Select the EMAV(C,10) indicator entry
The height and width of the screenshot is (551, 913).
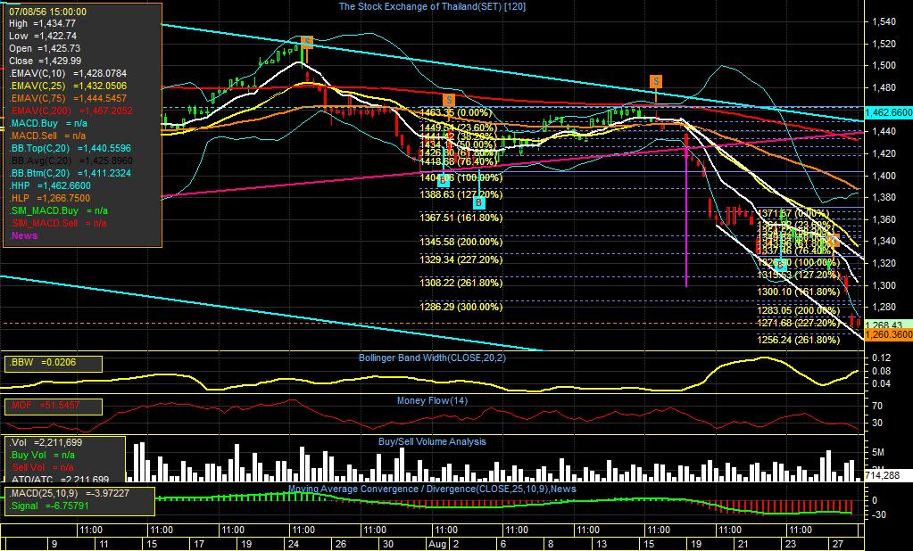coord(68,74)
